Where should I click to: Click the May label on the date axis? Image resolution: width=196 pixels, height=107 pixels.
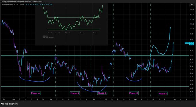[x=135, y=99]
